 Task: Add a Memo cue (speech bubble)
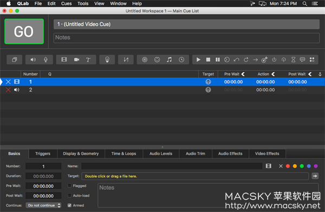(x=302, y=60)
